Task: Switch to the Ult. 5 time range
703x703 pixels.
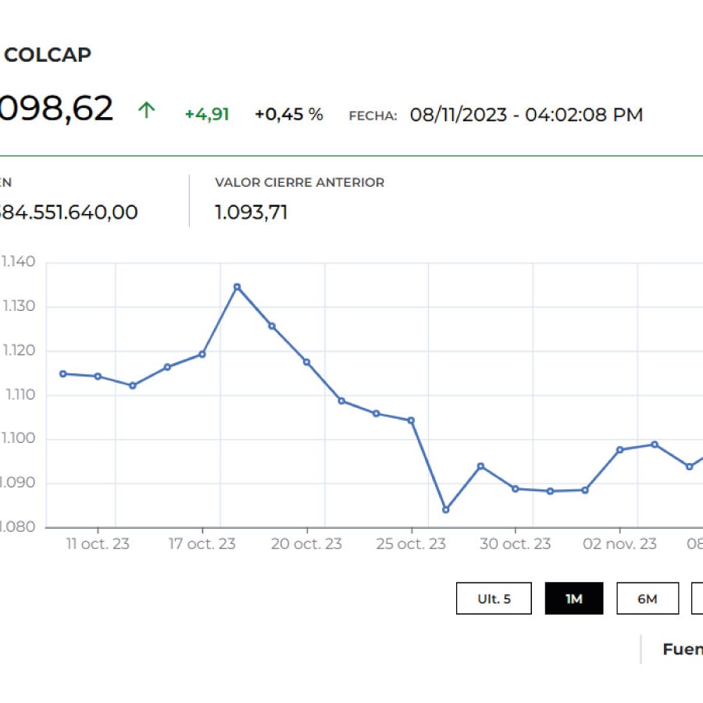Action: click(494, 598)
